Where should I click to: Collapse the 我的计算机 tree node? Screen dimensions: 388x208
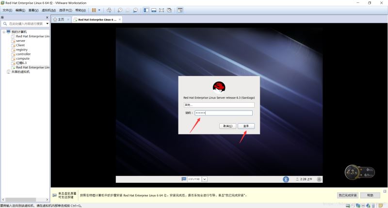click(3, 32)
